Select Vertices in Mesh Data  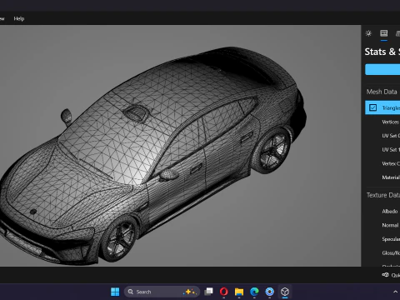(391, 122)
